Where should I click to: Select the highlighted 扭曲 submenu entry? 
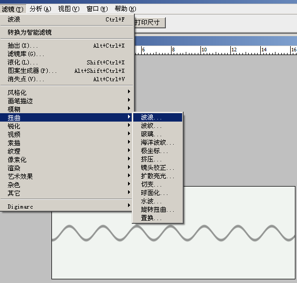pyautogui.click(x=66, y=117)
